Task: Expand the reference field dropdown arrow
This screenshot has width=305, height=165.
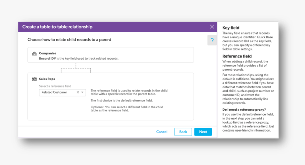Action: click(x=82, y=92)
